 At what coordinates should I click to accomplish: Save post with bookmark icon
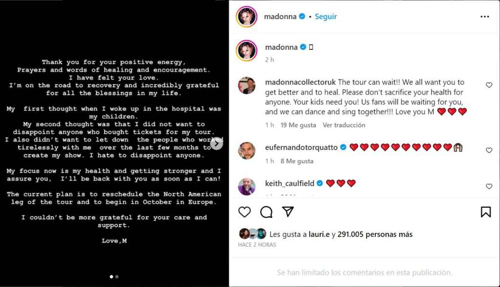click(x=486, y=212)
